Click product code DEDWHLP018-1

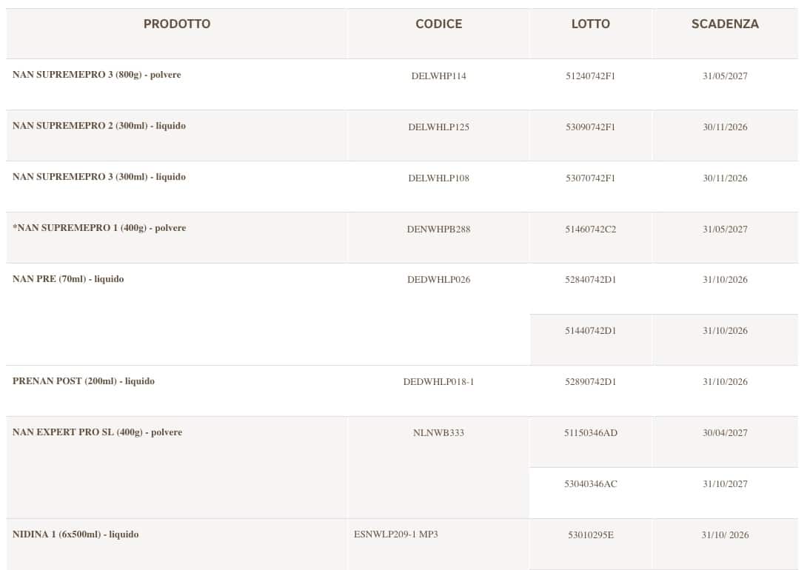tap(438, 382)
